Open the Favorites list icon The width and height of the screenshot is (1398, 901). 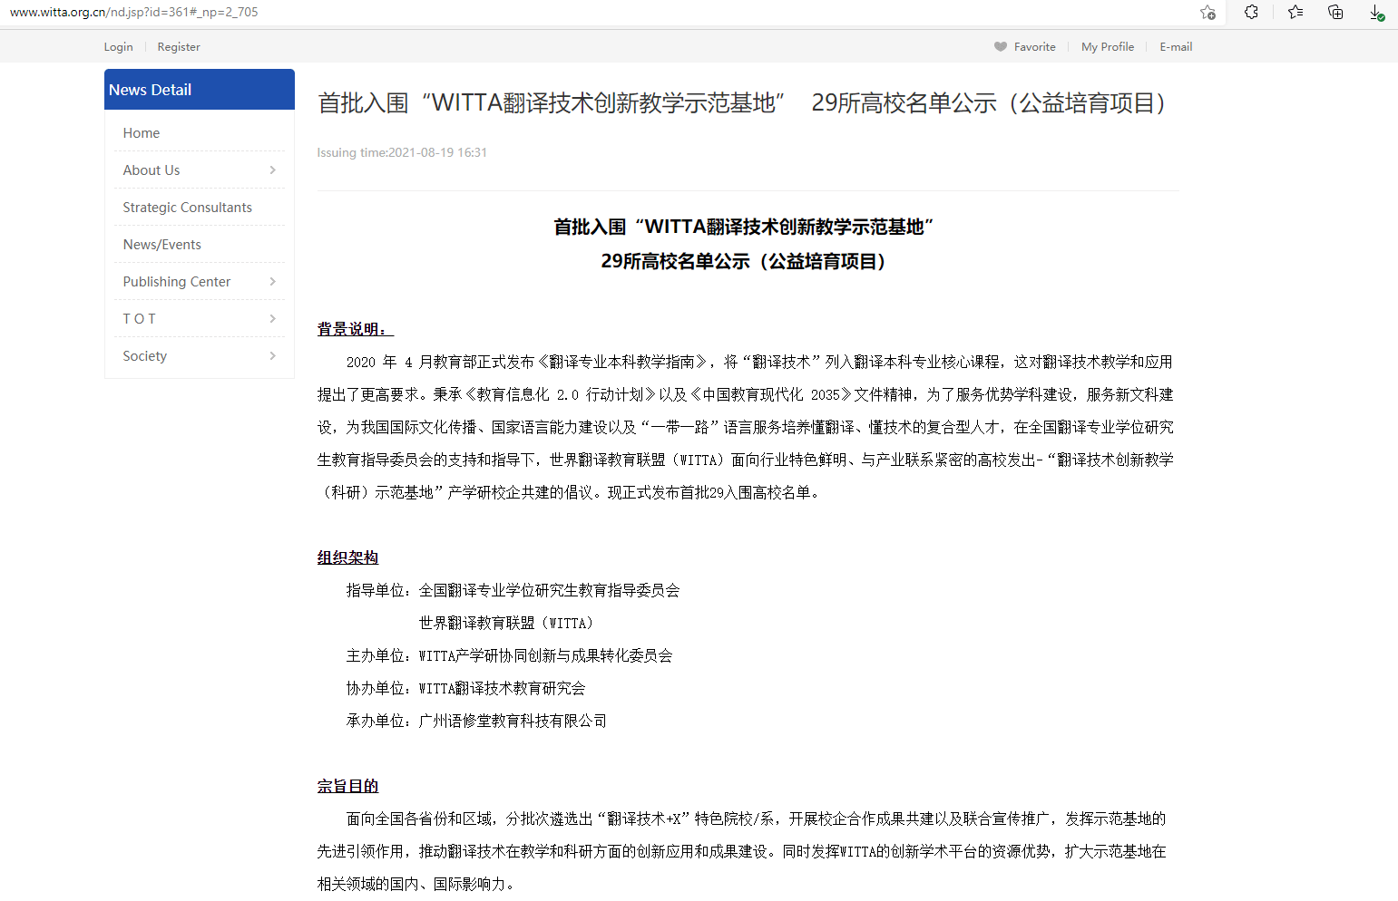1295,13
